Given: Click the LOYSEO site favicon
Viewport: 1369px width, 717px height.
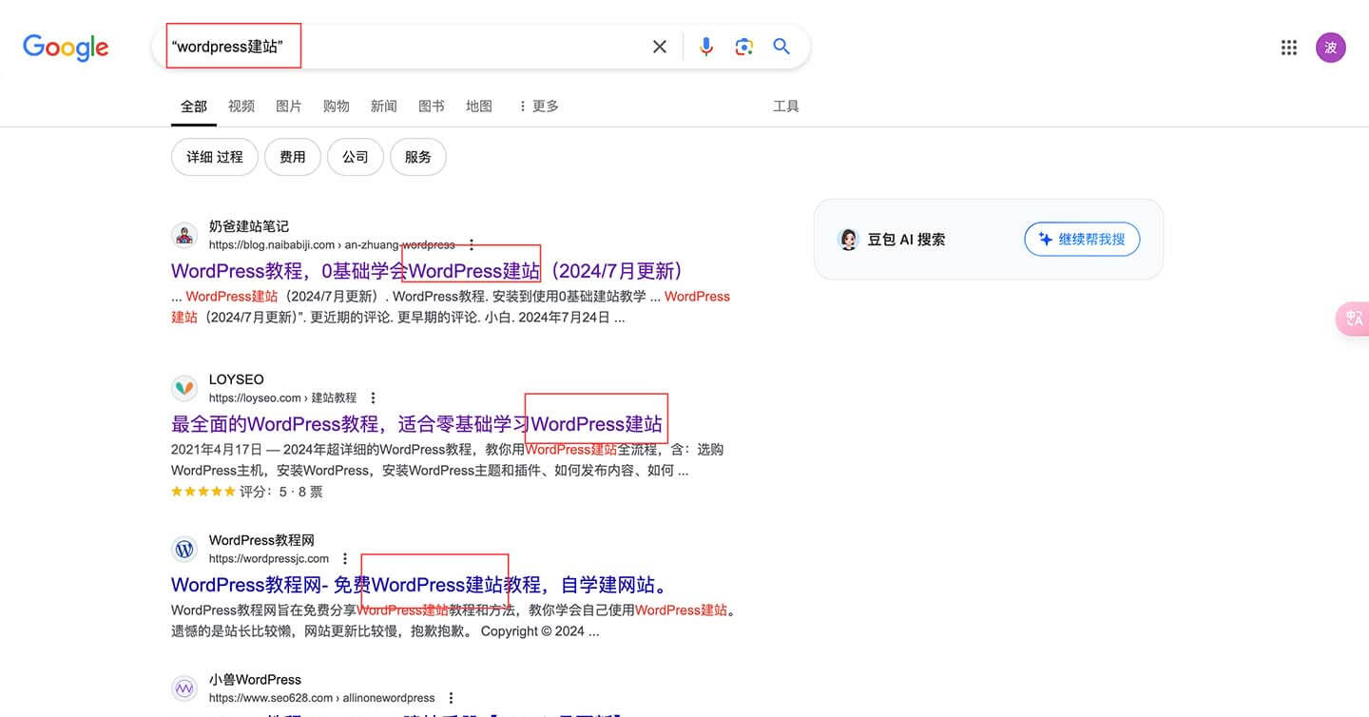Looking at the screenshot, I should pos(184,388).
